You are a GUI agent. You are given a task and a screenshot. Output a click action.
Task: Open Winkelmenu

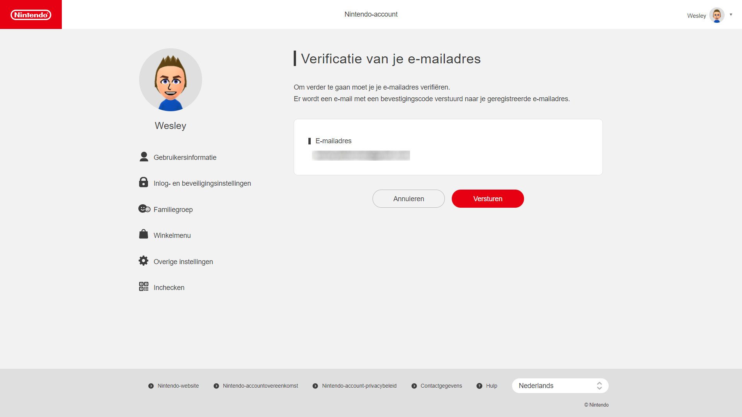pos(172,236)
